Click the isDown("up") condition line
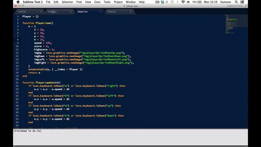 pos(75,106)
